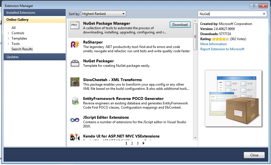Image resolution: width=271 pixels, height=165 pixels.
Task: Switch to the Updates section
Action: click(x=13, y=57)
